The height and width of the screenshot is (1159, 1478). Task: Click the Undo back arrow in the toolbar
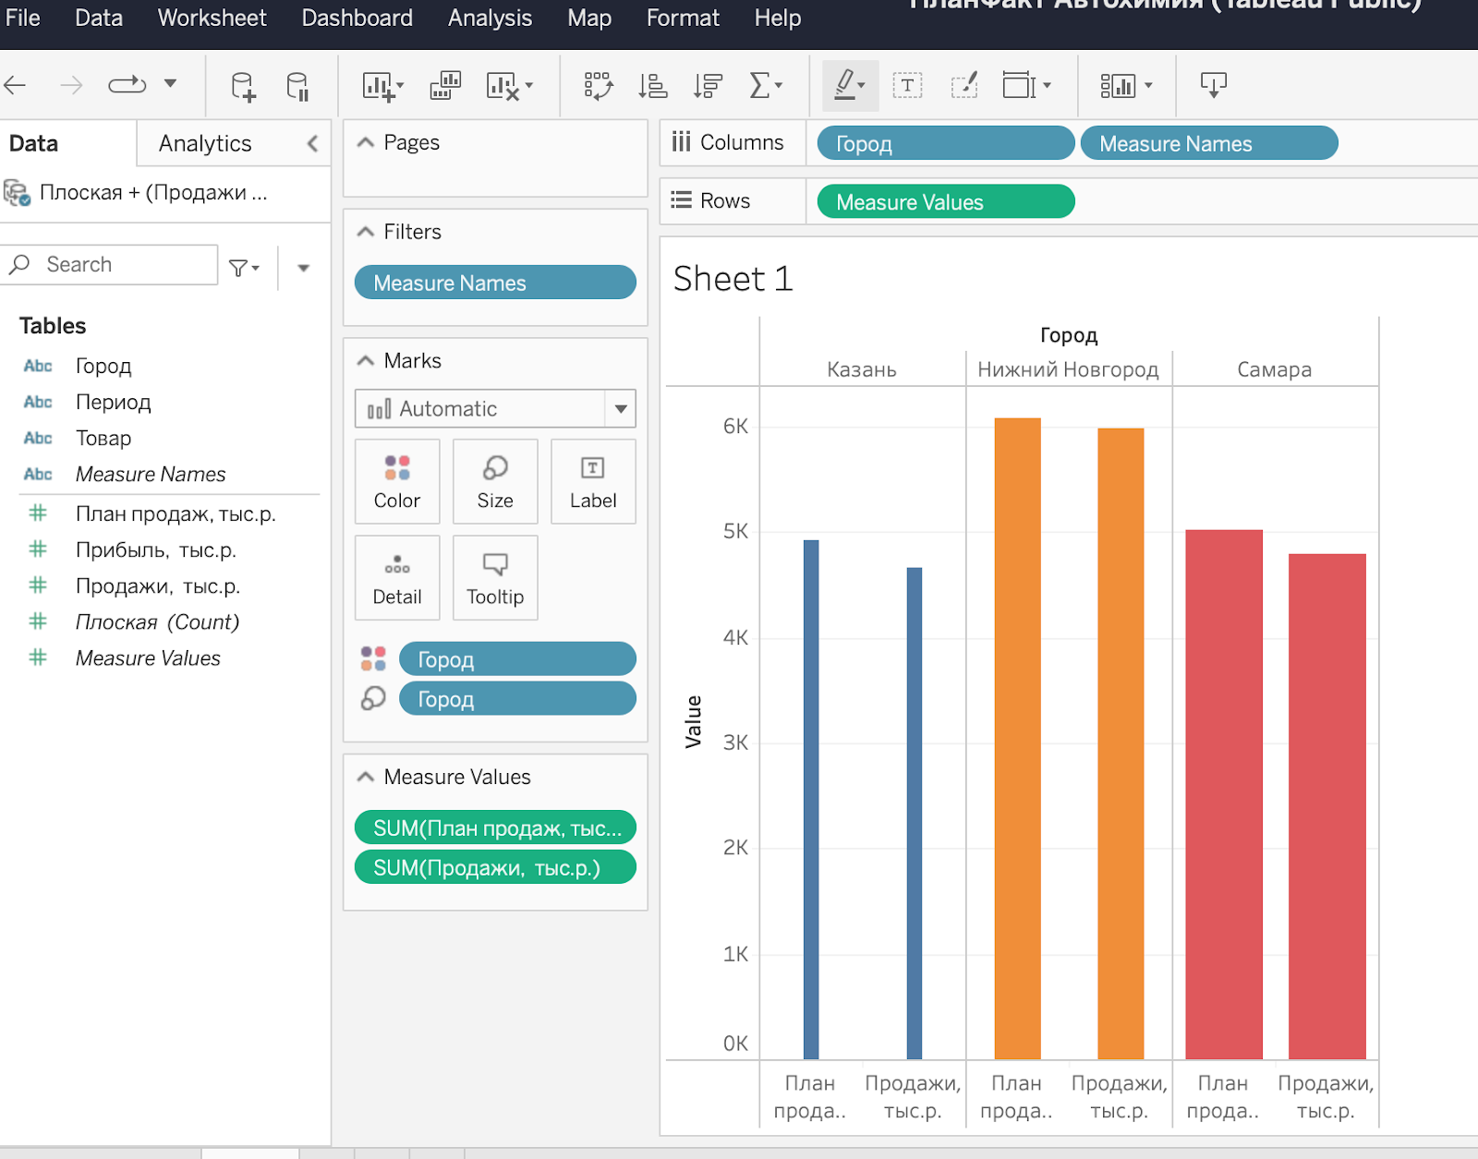[15, 86]
